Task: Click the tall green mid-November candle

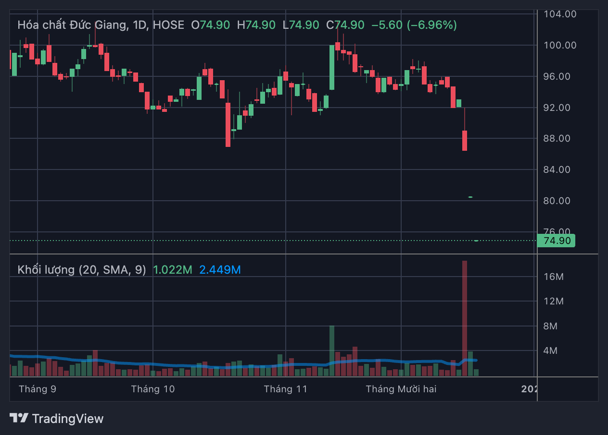Action: 332,67
